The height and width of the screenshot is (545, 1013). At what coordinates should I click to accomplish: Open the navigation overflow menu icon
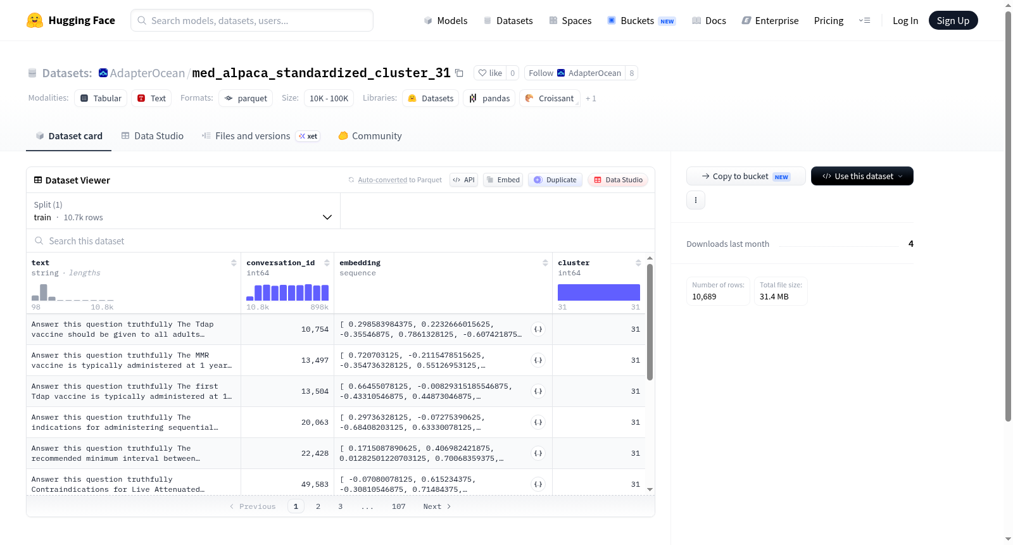coord(864,20)
